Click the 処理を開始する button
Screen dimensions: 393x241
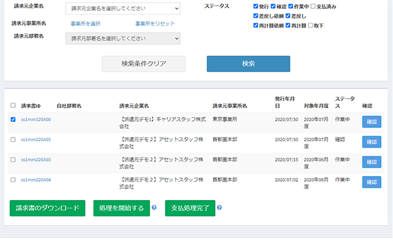click(x=121, y=208)
